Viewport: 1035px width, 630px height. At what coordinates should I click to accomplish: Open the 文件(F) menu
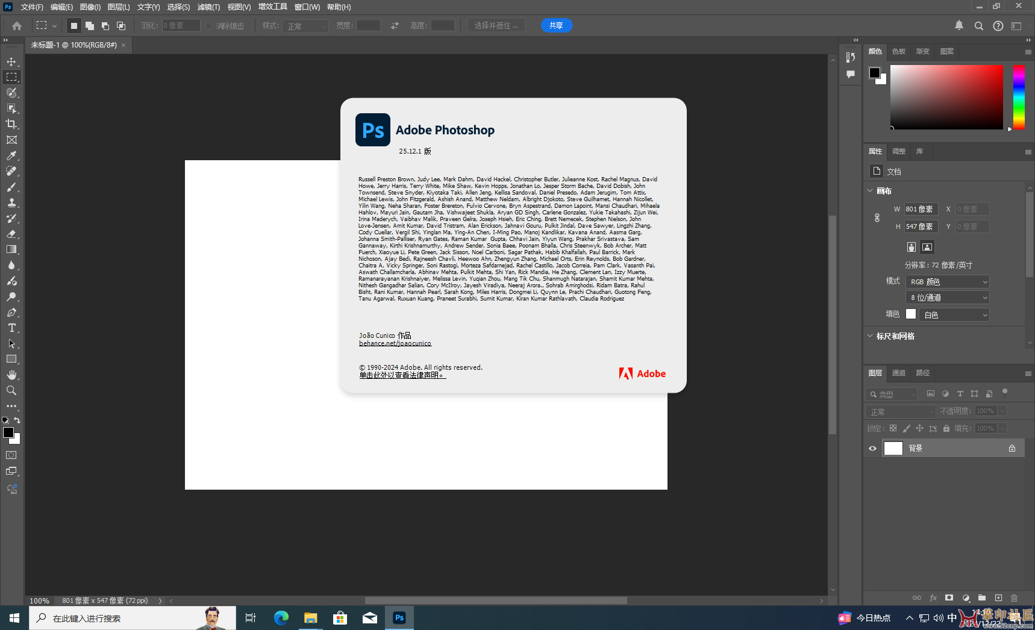point(32,7)
